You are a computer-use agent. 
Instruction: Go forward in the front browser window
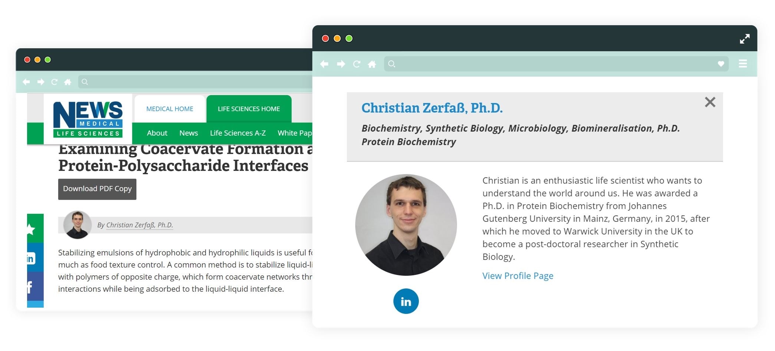341,64
